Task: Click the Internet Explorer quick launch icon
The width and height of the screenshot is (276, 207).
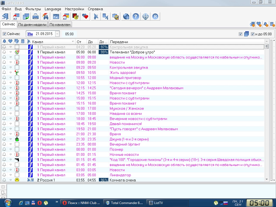Action: tap(21, 203)
